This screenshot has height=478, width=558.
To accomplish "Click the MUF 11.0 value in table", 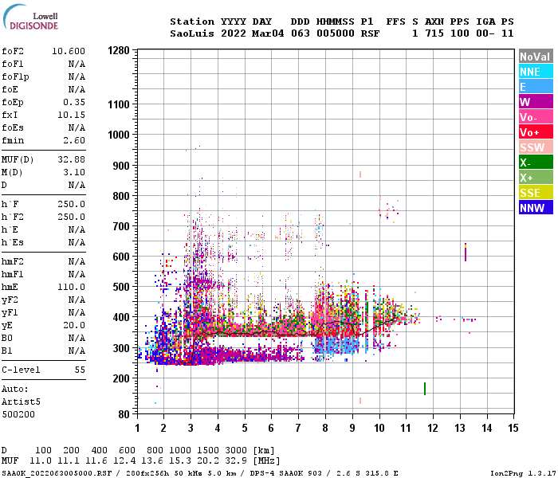I will pyautogui.click(x=41, y=461).
